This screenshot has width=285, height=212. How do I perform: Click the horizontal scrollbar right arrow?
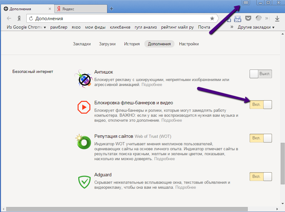277,209
